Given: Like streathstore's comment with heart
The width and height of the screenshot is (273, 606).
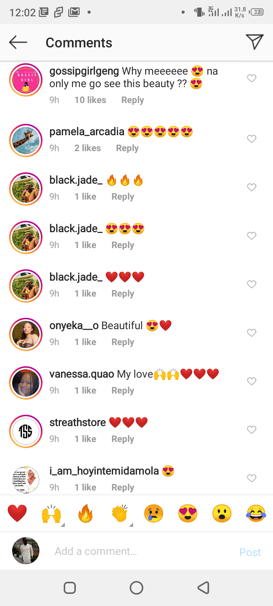Looking at the screenshot, I should coord(252,430).
